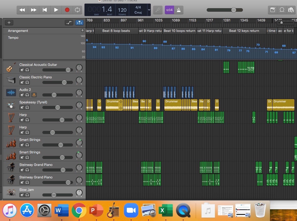The height and width of the screenshot is (221, 297).
Task: Open the Notepad panel
Action: 273,10
